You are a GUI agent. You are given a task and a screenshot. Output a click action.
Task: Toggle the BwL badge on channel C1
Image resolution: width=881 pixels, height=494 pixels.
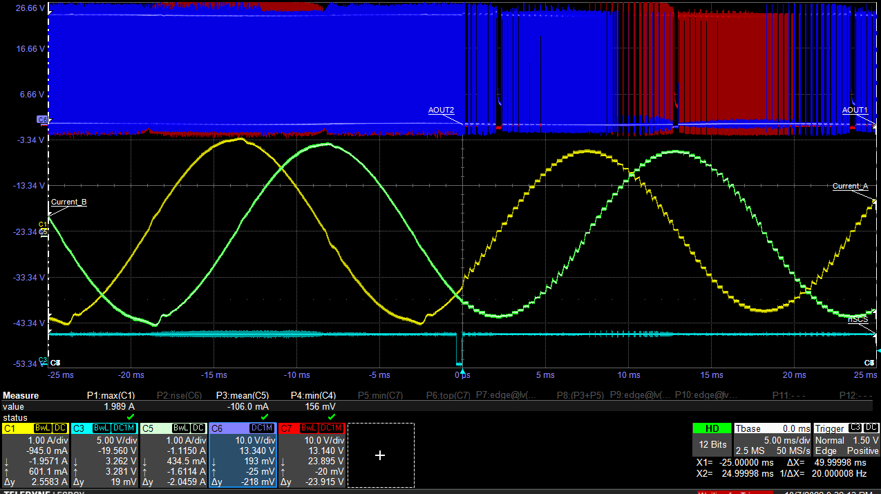pos(43,428)
